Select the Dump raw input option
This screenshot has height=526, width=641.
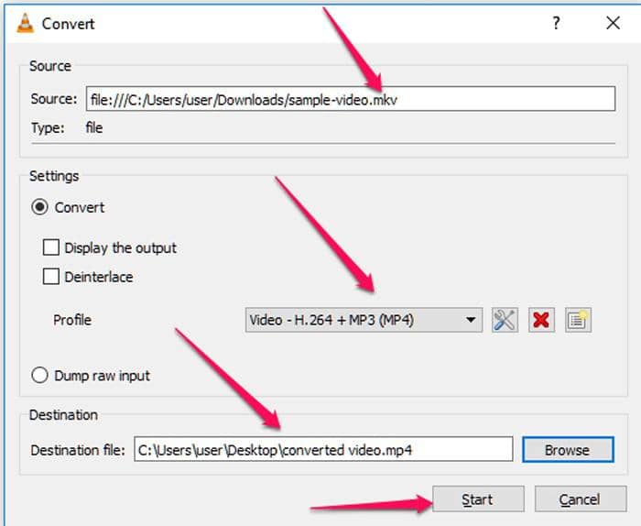point(40,375)
